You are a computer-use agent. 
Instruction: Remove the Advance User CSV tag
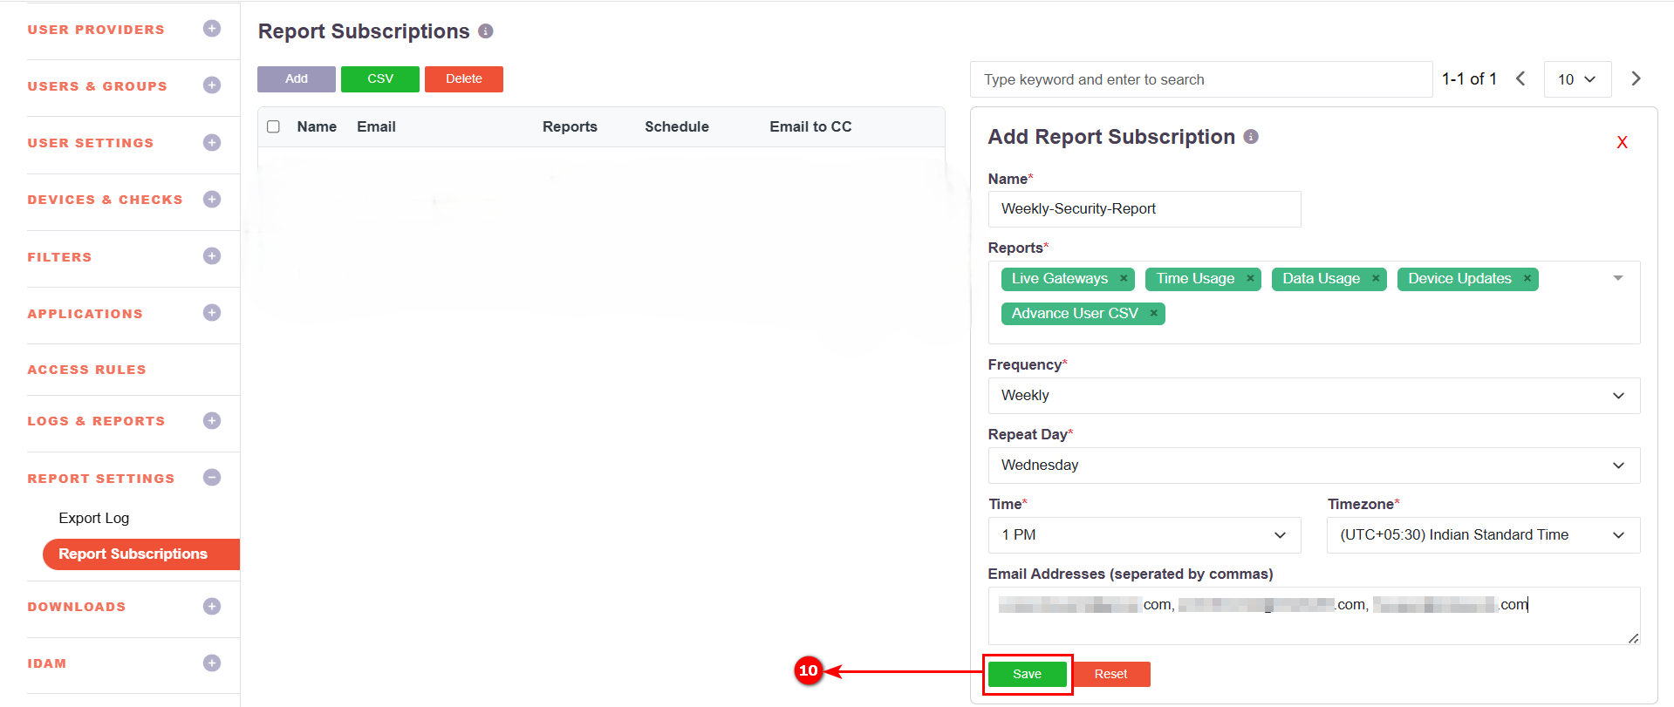(1153, 314)
